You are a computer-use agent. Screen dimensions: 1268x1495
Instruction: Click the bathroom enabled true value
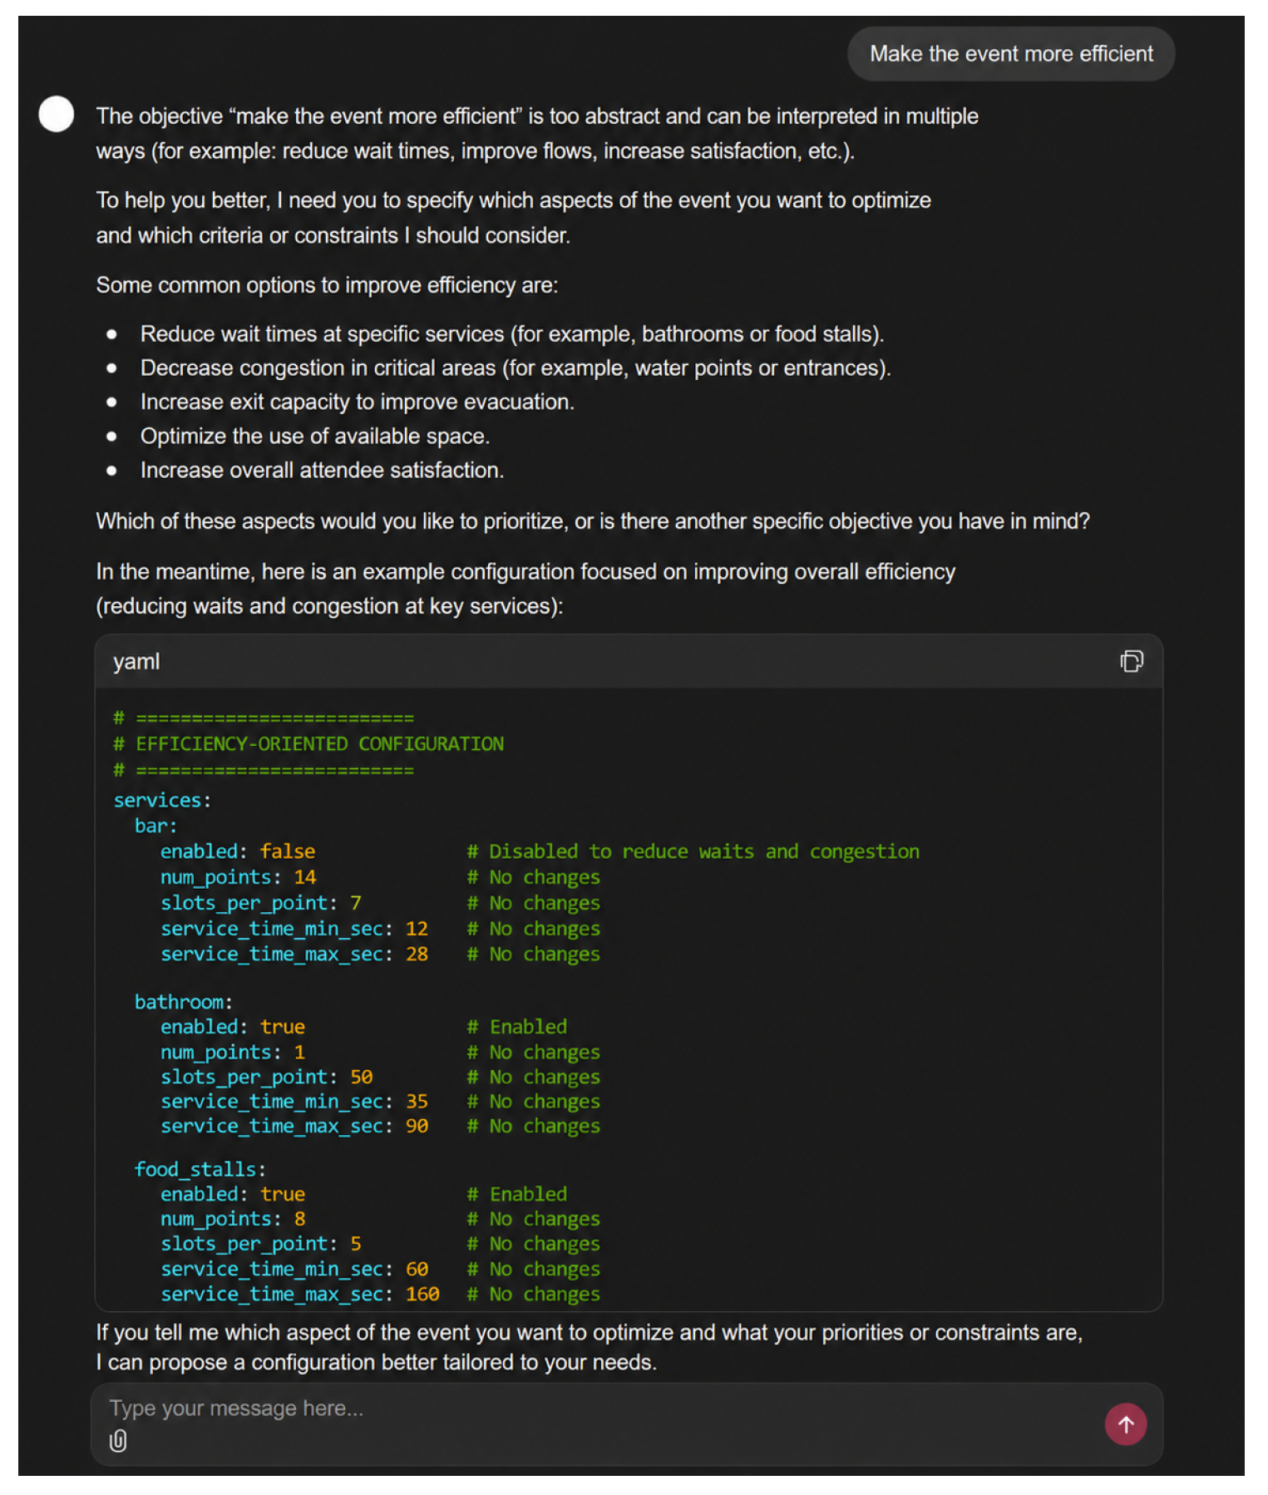point(283,1027)
